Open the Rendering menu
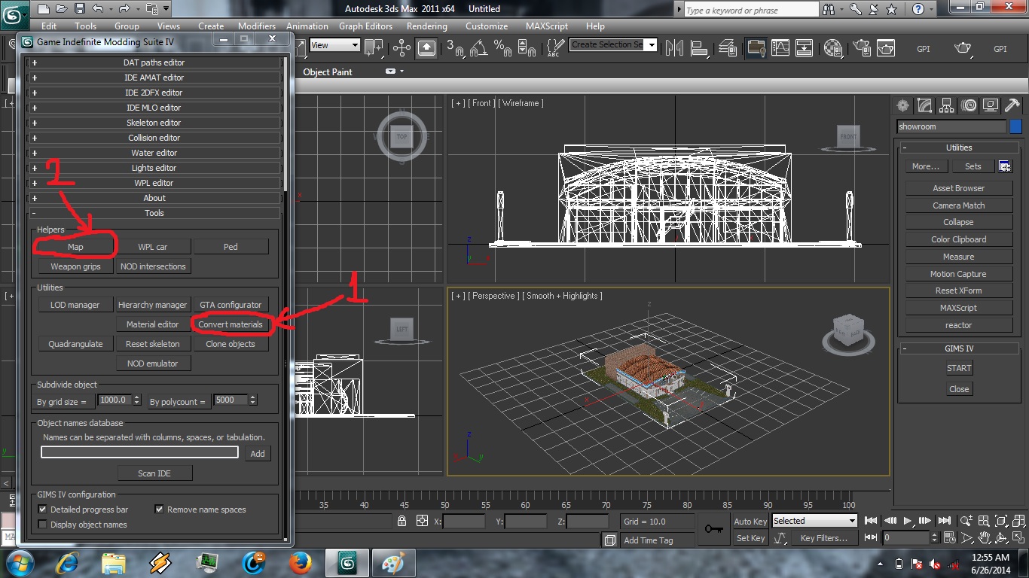The width and height of the screenshot is (1029, 578). tap(426, 26)
